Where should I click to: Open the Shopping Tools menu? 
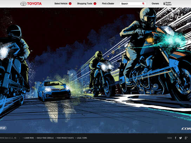85,4
